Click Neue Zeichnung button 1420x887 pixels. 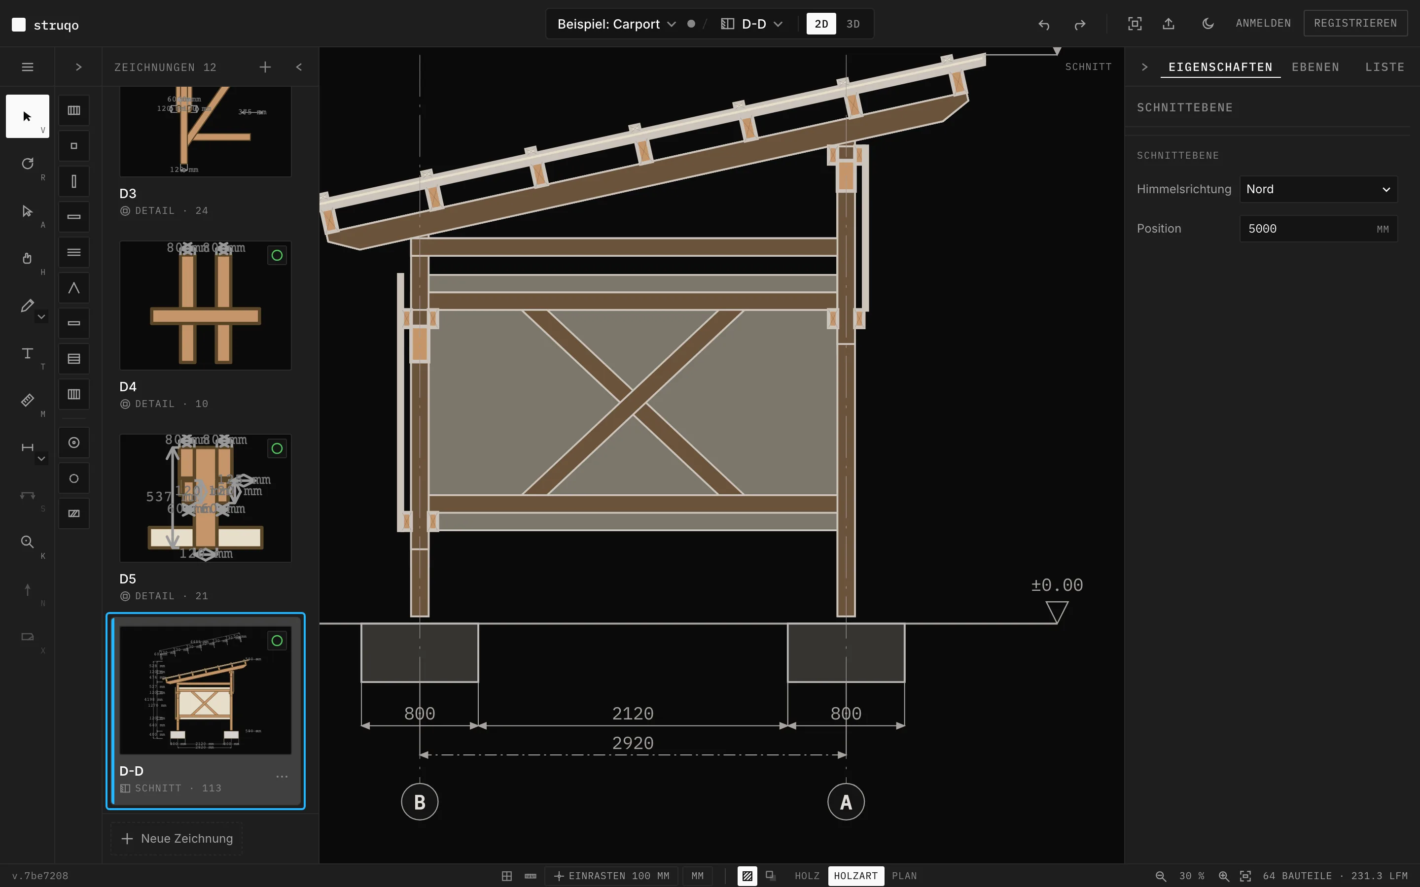(x=177, y=838)
